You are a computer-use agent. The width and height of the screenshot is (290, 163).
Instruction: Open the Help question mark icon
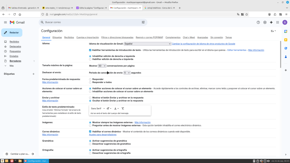click(x=258, y=22)
